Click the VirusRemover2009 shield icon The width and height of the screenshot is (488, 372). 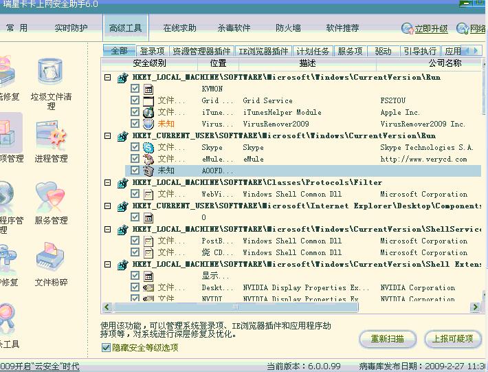(x=148, y=124)
